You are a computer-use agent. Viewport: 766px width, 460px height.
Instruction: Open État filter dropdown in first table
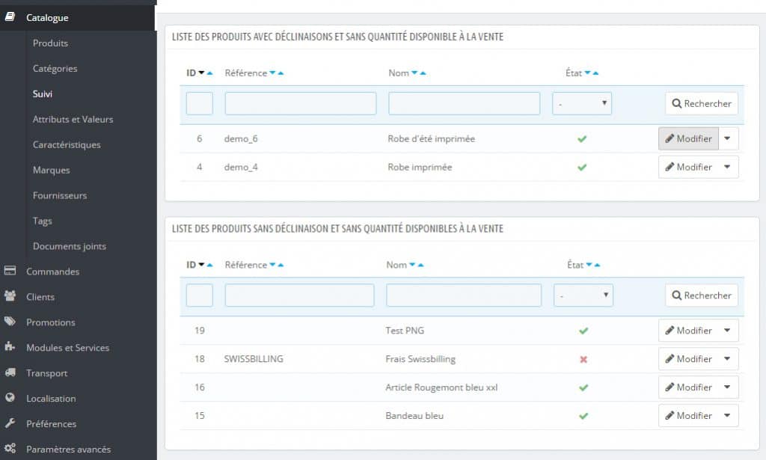tap(582, 103)
